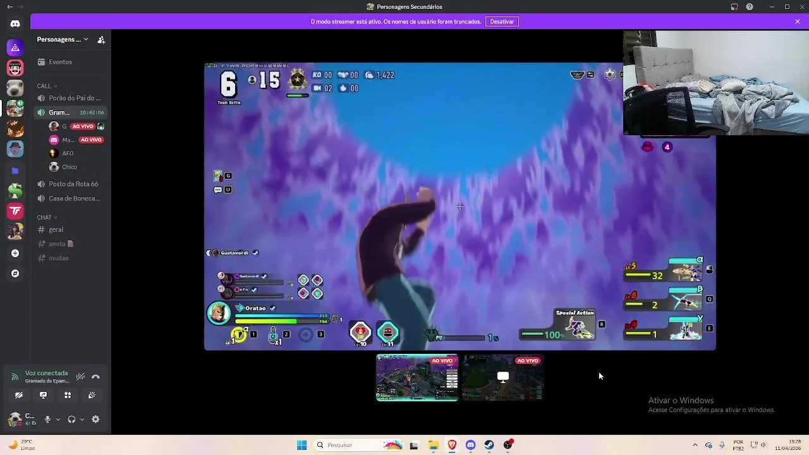Toggle noise suppression
The width and height of the screenshot is (809, 455).
[x=80, y=377]
